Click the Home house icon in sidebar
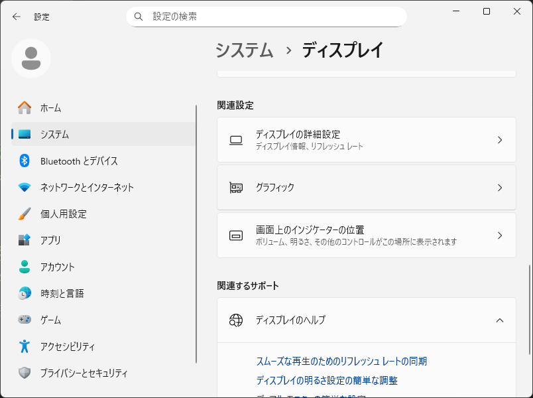Viewport: 533px width, 398px height. click(x=25, y=107)
